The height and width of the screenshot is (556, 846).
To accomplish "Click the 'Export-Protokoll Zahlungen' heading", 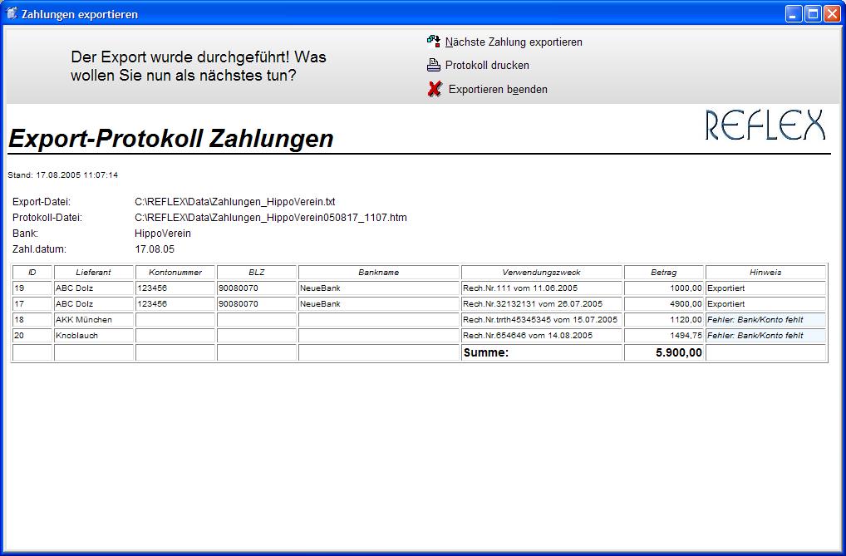I will pos(171,139).
